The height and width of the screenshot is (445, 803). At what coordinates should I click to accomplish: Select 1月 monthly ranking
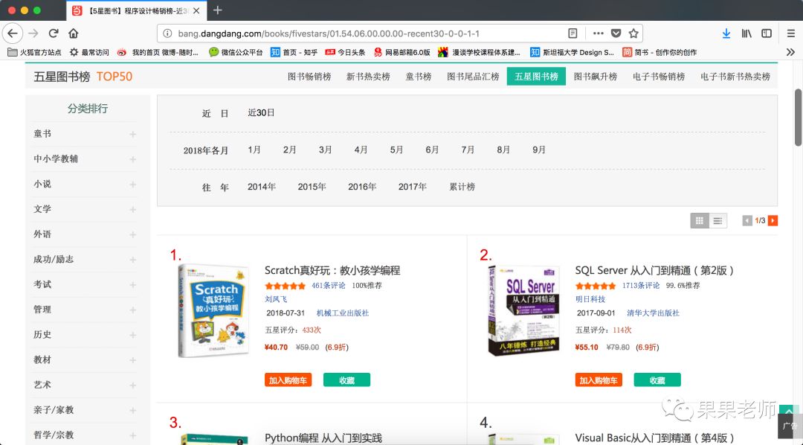[x=254, y=150]
